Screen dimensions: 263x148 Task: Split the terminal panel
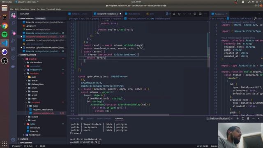tap(243, 118)
